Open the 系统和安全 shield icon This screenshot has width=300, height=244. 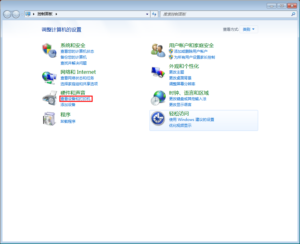pos(49,50)
